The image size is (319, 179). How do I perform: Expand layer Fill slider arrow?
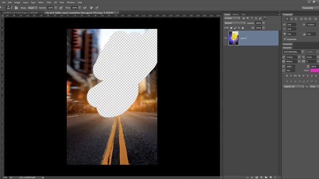coord(264,28)
